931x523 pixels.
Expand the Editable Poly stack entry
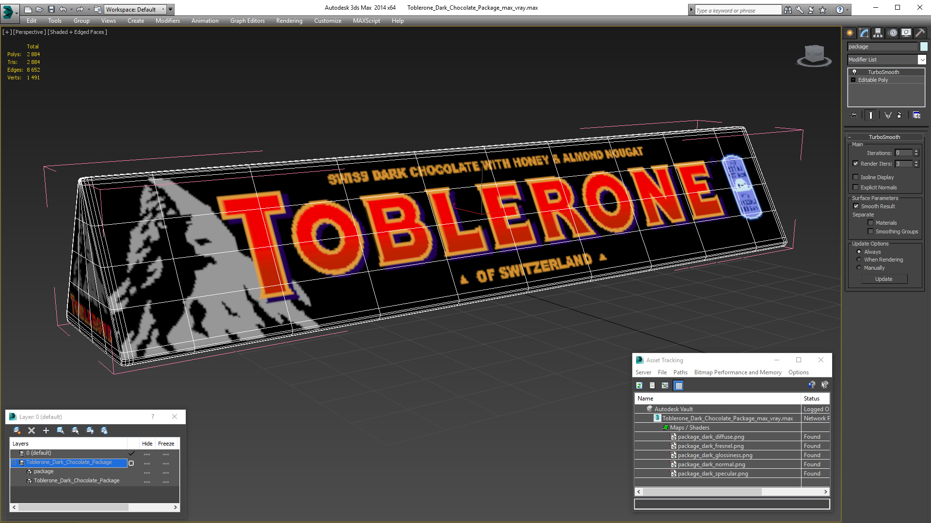pyautogui.click(x=853, y=80)
